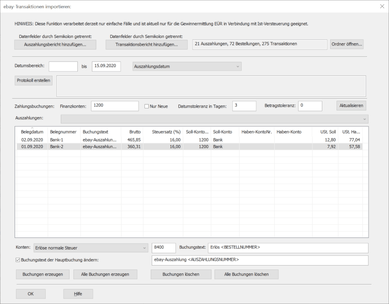
Task: Click the Brutto column header
Action: pos(132,132)
